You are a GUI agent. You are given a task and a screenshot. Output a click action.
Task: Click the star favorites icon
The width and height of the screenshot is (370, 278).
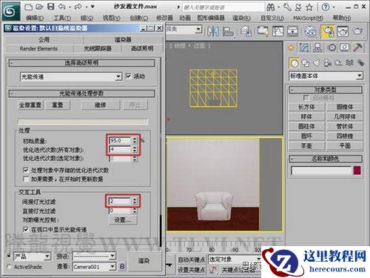click(309, 7)
